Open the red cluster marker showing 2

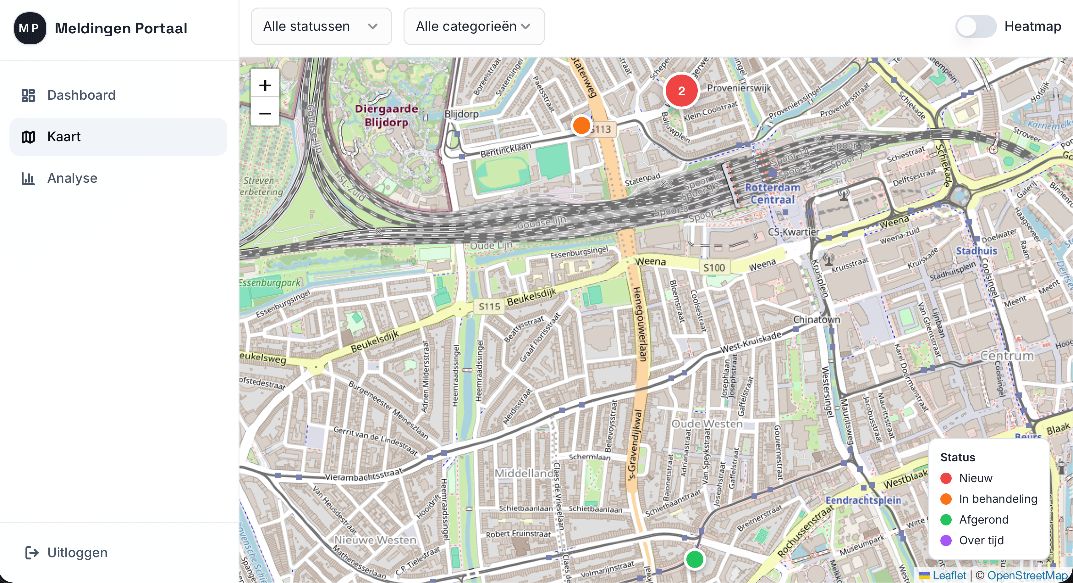[681, 91]
